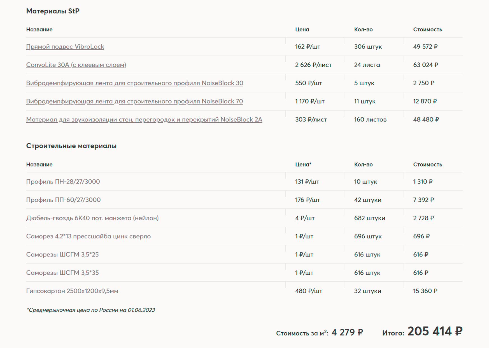Click cost value 63 024 ₽

[425, 65]
